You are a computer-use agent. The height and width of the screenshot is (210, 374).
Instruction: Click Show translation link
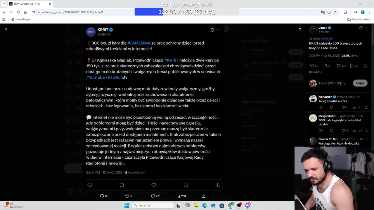tap(323, 38)
